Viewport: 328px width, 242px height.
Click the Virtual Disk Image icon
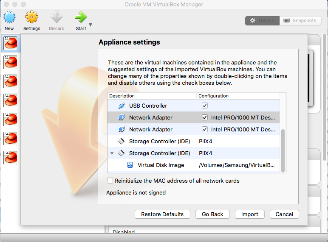pos(130,165)
